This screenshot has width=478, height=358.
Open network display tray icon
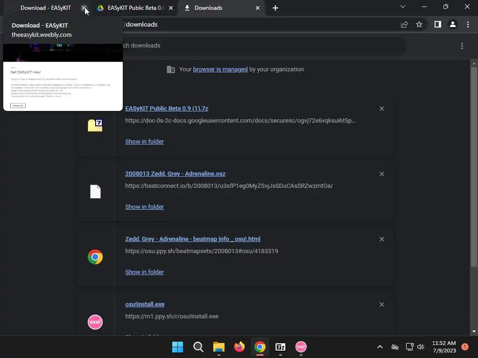click(x=410, y=347)
